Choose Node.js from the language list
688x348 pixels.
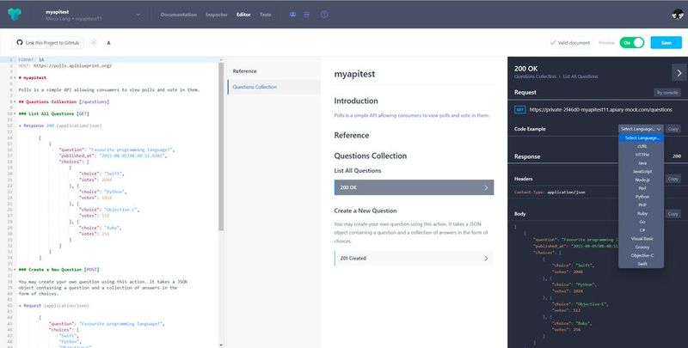coord(642,180)
